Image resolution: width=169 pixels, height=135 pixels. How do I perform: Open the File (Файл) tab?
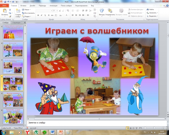[5, 5]
